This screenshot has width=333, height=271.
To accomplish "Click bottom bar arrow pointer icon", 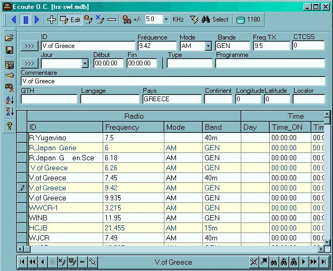I will click(x=263, y=262).
